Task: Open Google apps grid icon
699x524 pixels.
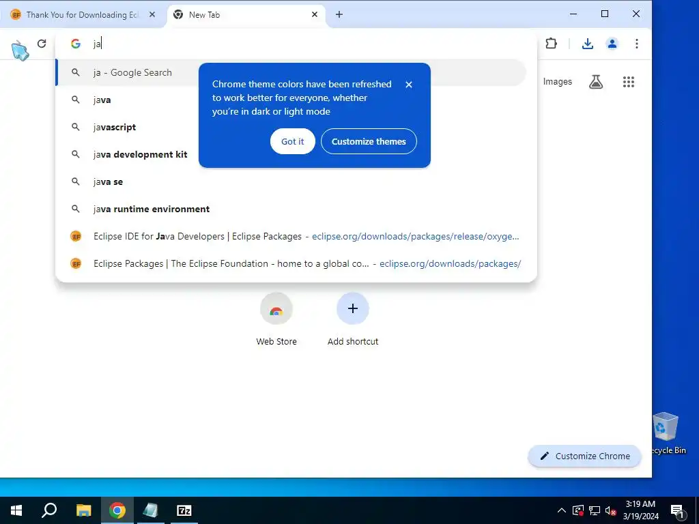Action: [629, 82]
